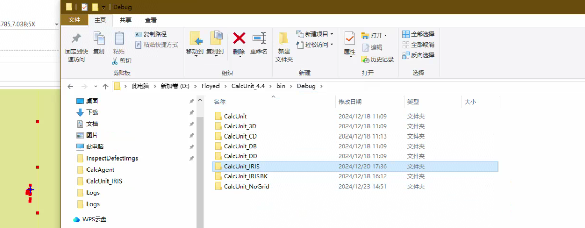Click the Cut scissors button

pos(122,61)
